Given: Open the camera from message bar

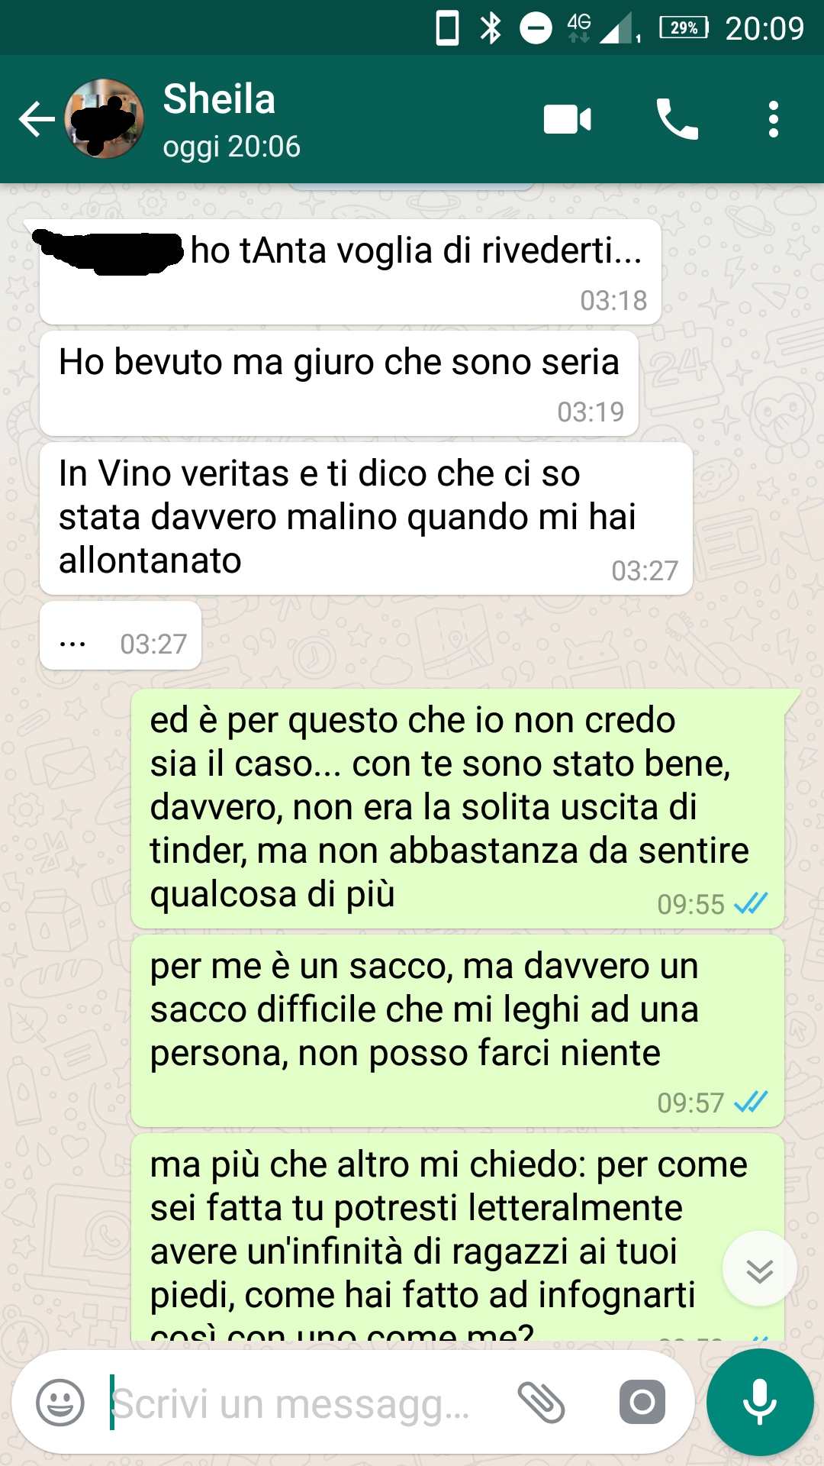Looking at the screenshot, I should pos(642,1402).
